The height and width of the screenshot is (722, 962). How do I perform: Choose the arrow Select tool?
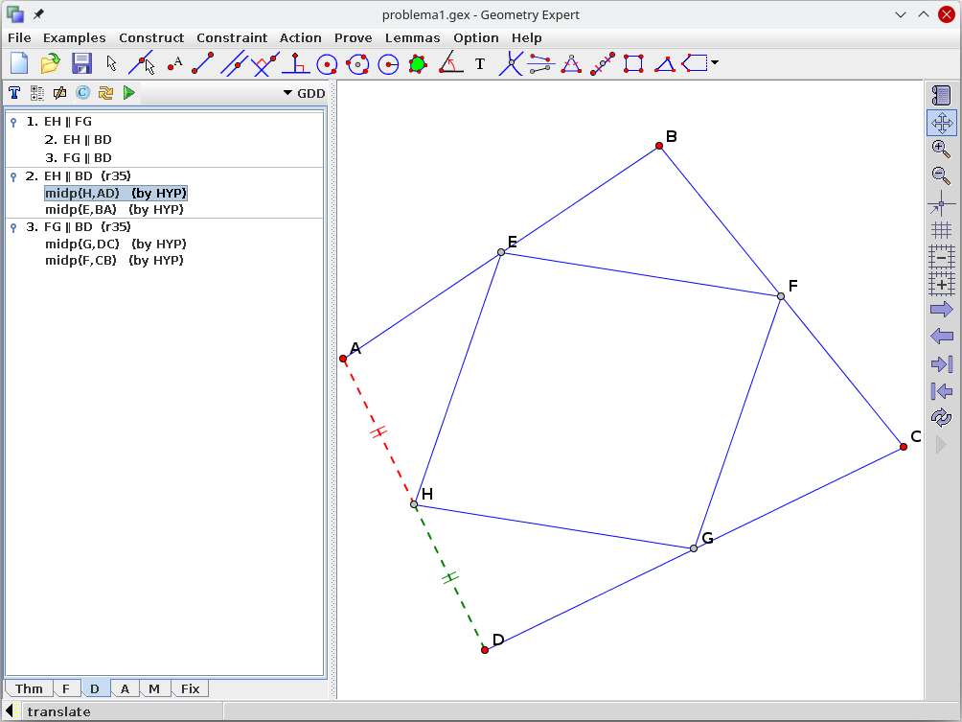click(111, 63)
